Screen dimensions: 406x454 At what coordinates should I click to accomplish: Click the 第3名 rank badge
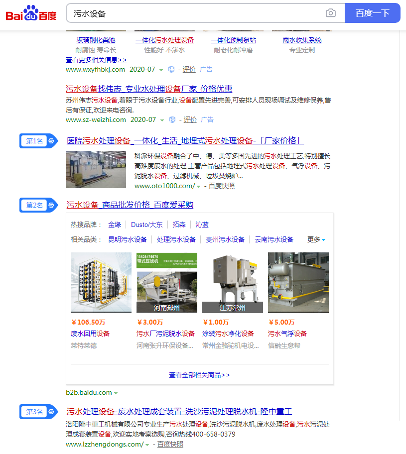click(x=38, y=412)
